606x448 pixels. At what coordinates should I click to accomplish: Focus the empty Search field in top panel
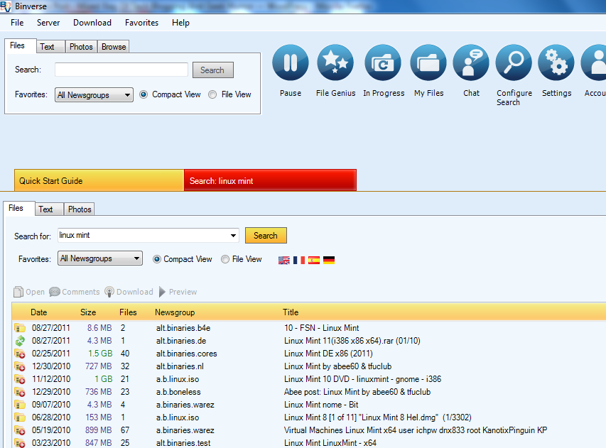click(121, 70)
